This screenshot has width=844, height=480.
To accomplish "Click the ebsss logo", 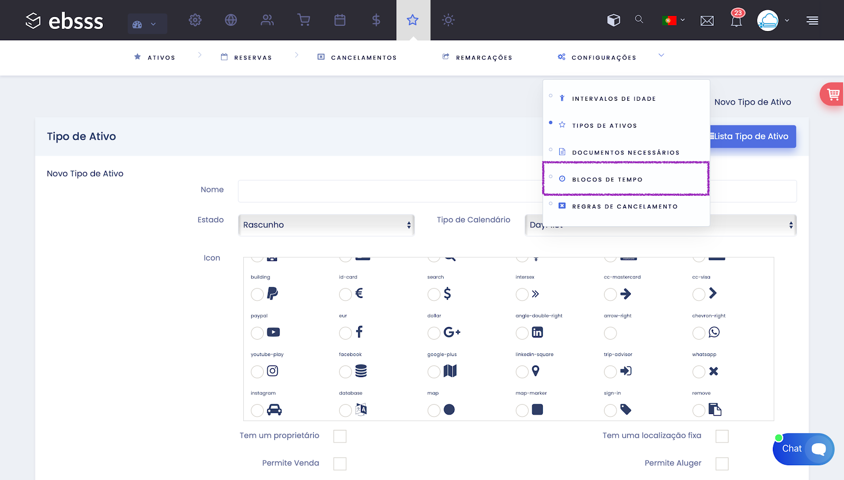I will (x=64, y=21).
